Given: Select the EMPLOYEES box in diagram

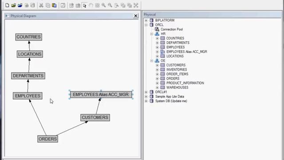Looking at the screenshot, I should (x=28, y=96).
